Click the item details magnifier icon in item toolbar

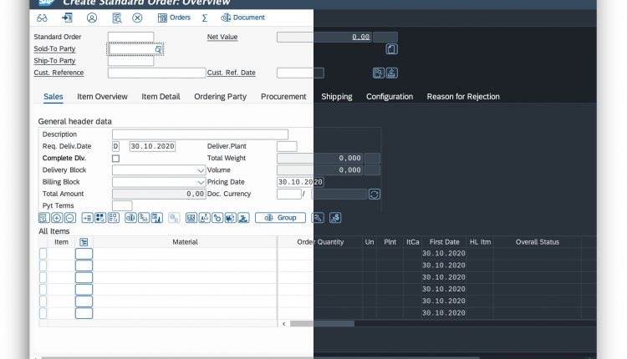[43, 218]
